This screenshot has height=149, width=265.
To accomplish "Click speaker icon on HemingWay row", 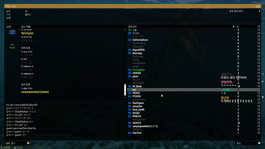I will click(x=259, y=70).
